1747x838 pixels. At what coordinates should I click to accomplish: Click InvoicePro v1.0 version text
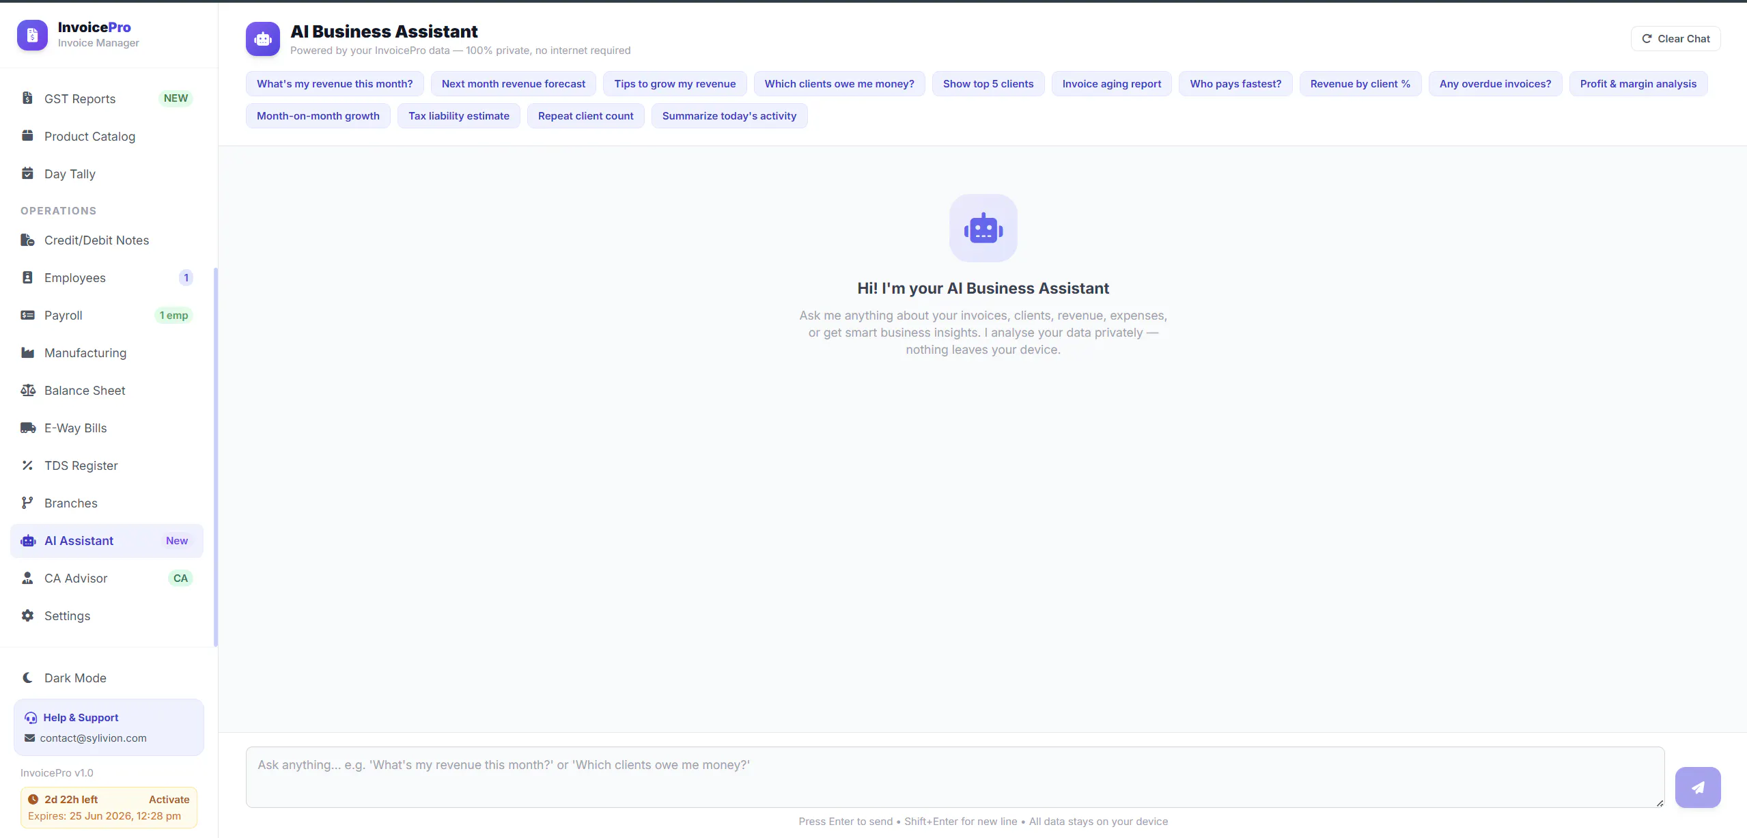point(57,772)
